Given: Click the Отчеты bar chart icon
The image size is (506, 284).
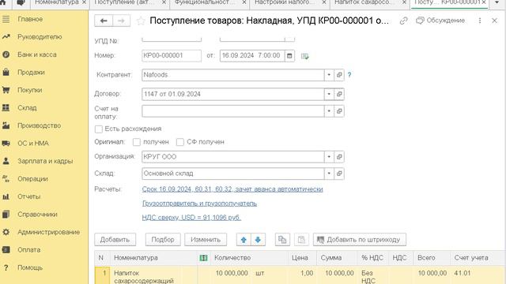Looking at the screenshot, I should [x=6, y=196].
